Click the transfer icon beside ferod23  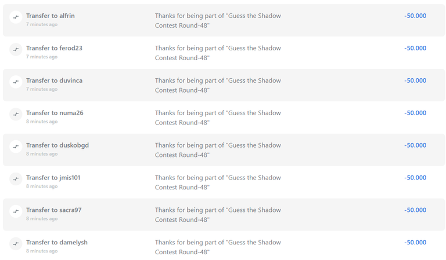[16, 49]
